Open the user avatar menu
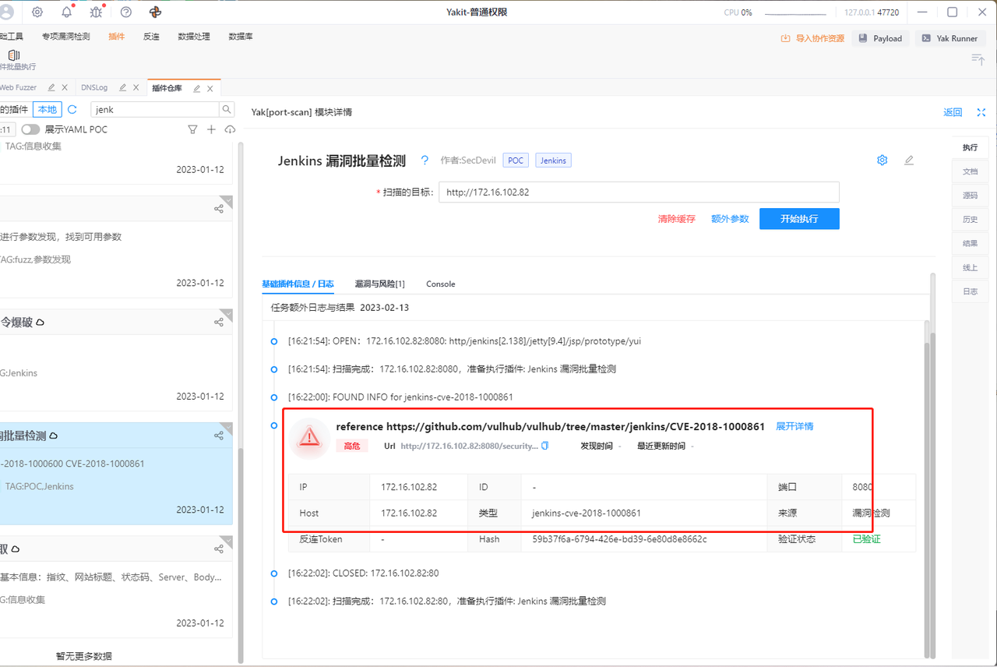 click(6, 12)
